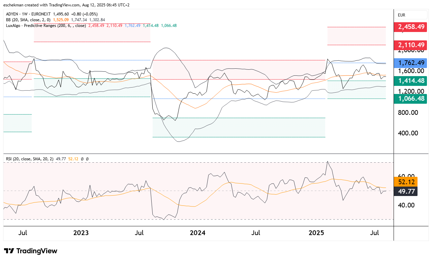
Task: Click the green 1,414.48 price label
Action: click(410, 81)
